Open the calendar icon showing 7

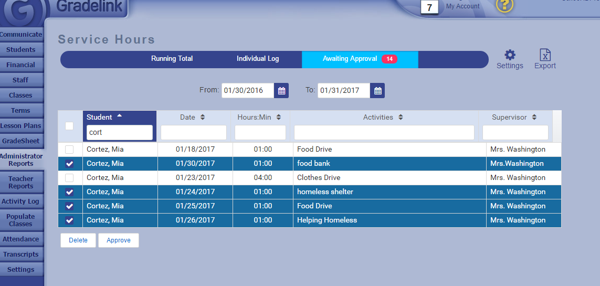click(429, 7)
